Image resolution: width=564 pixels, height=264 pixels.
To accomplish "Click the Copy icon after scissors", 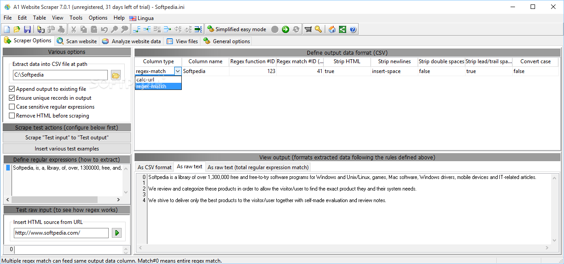I will (84, 29).
